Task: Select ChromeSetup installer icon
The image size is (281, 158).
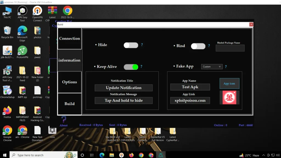Action: [x=7, y=92]
